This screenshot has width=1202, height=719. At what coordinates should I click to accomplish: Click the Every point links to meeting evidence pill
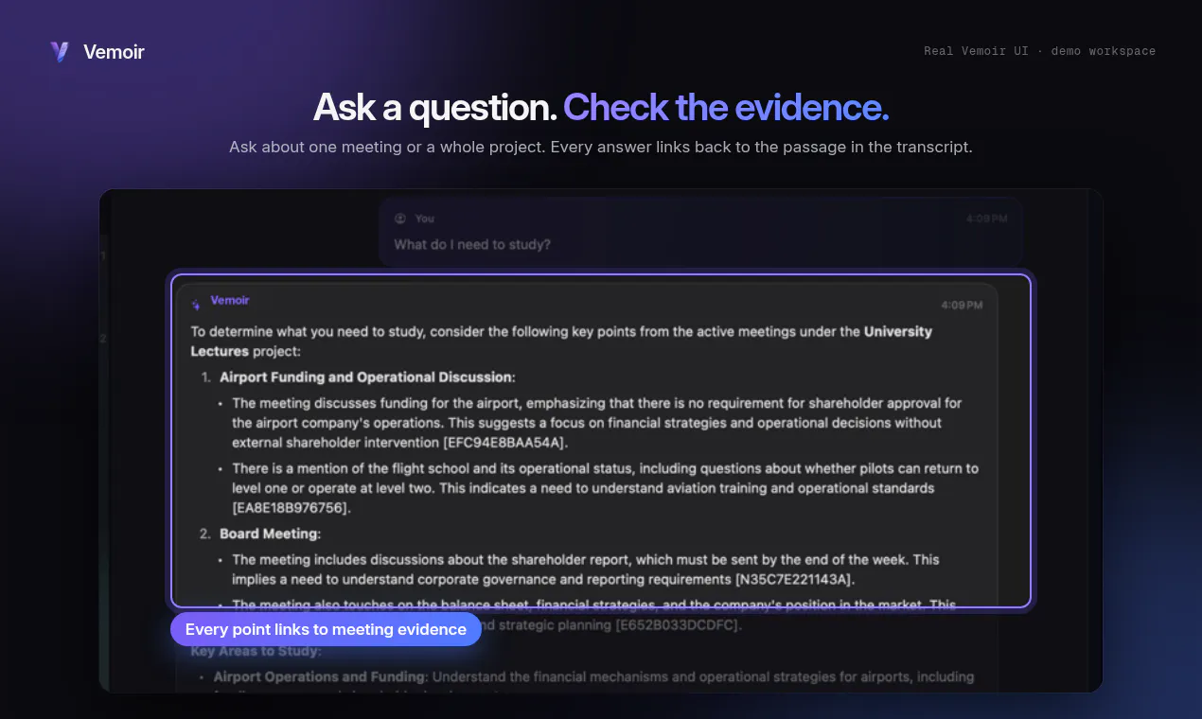(x=326, y=629)
